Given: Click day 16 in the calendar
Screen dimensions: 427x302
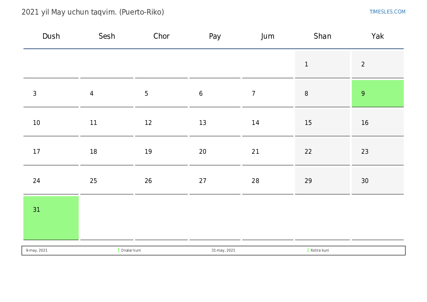Looking at the screenshot, I should [377, 123].
